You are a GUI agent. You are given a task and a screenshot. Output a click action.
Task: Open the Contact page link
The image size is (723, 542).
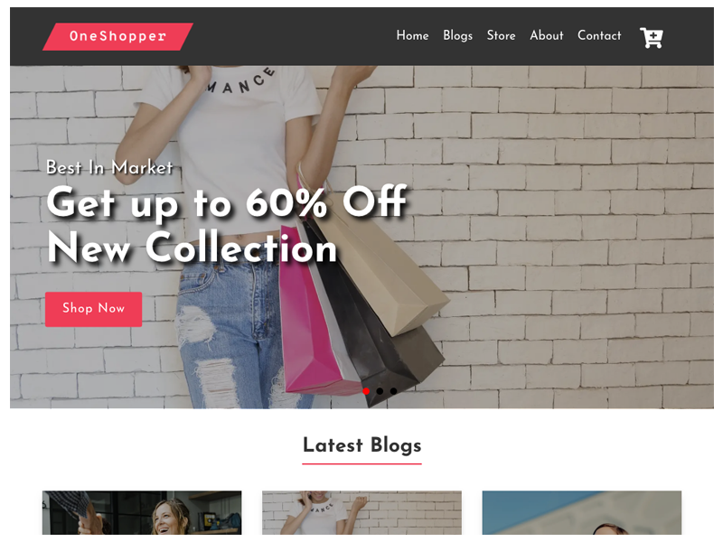point(599,35)
